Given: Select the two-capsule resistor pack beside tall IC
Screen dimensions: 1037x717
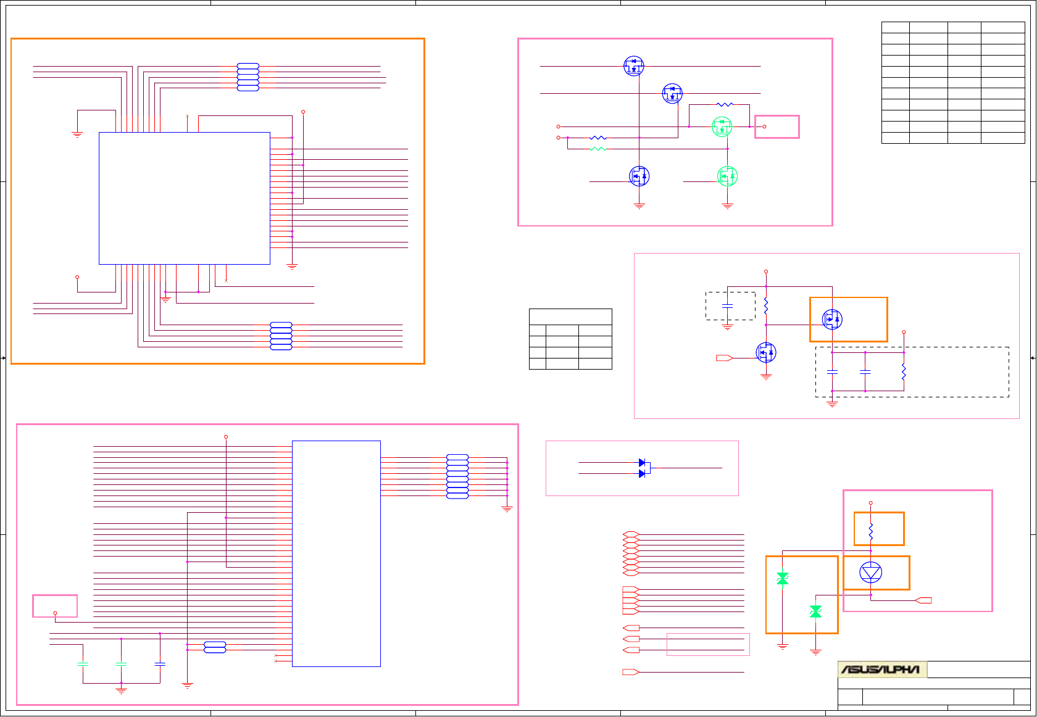Looking at the screenshot, I should click(x=215, y=647).
